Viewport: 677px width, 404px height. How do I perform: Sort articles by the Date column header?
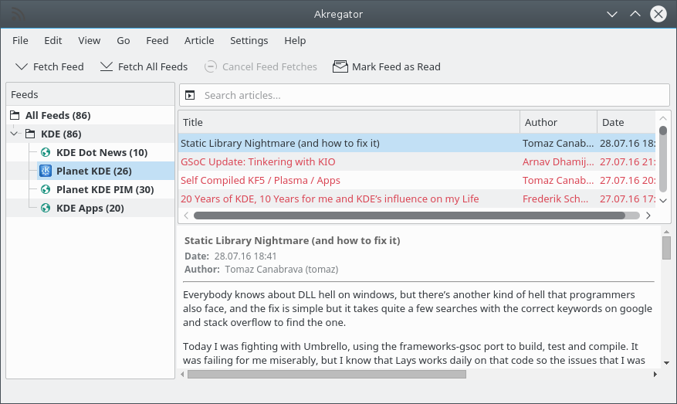click(x=625, y=122)
